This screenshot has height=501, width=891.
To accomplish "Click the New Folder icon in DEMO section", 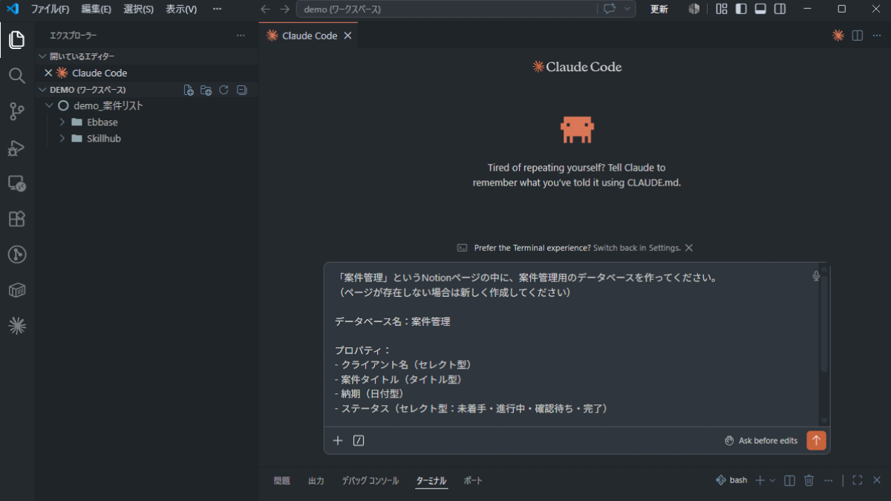I will point(206,90).
